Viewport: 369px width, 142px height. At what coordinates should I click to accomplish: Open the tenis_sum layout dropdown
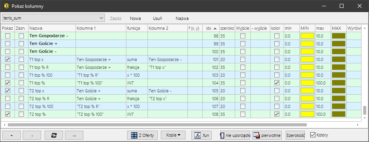[x=53, y=18]
